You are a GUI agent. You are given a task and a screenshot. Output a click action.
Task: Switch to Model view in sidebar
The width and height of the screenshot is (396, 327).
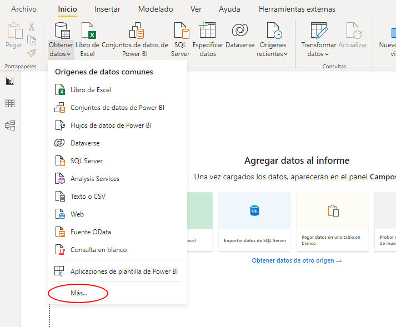click(x=10, y=125)
